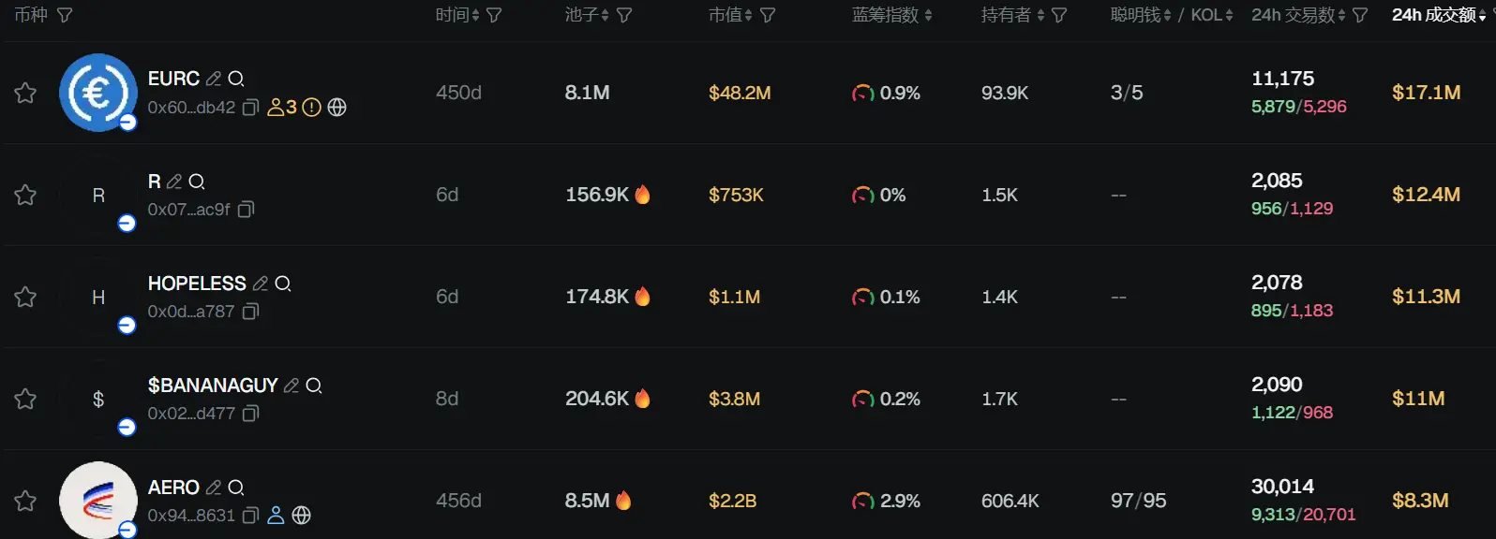Click the EURC euro coin logo
The image size is (1496, 539).
pos(97,93)
